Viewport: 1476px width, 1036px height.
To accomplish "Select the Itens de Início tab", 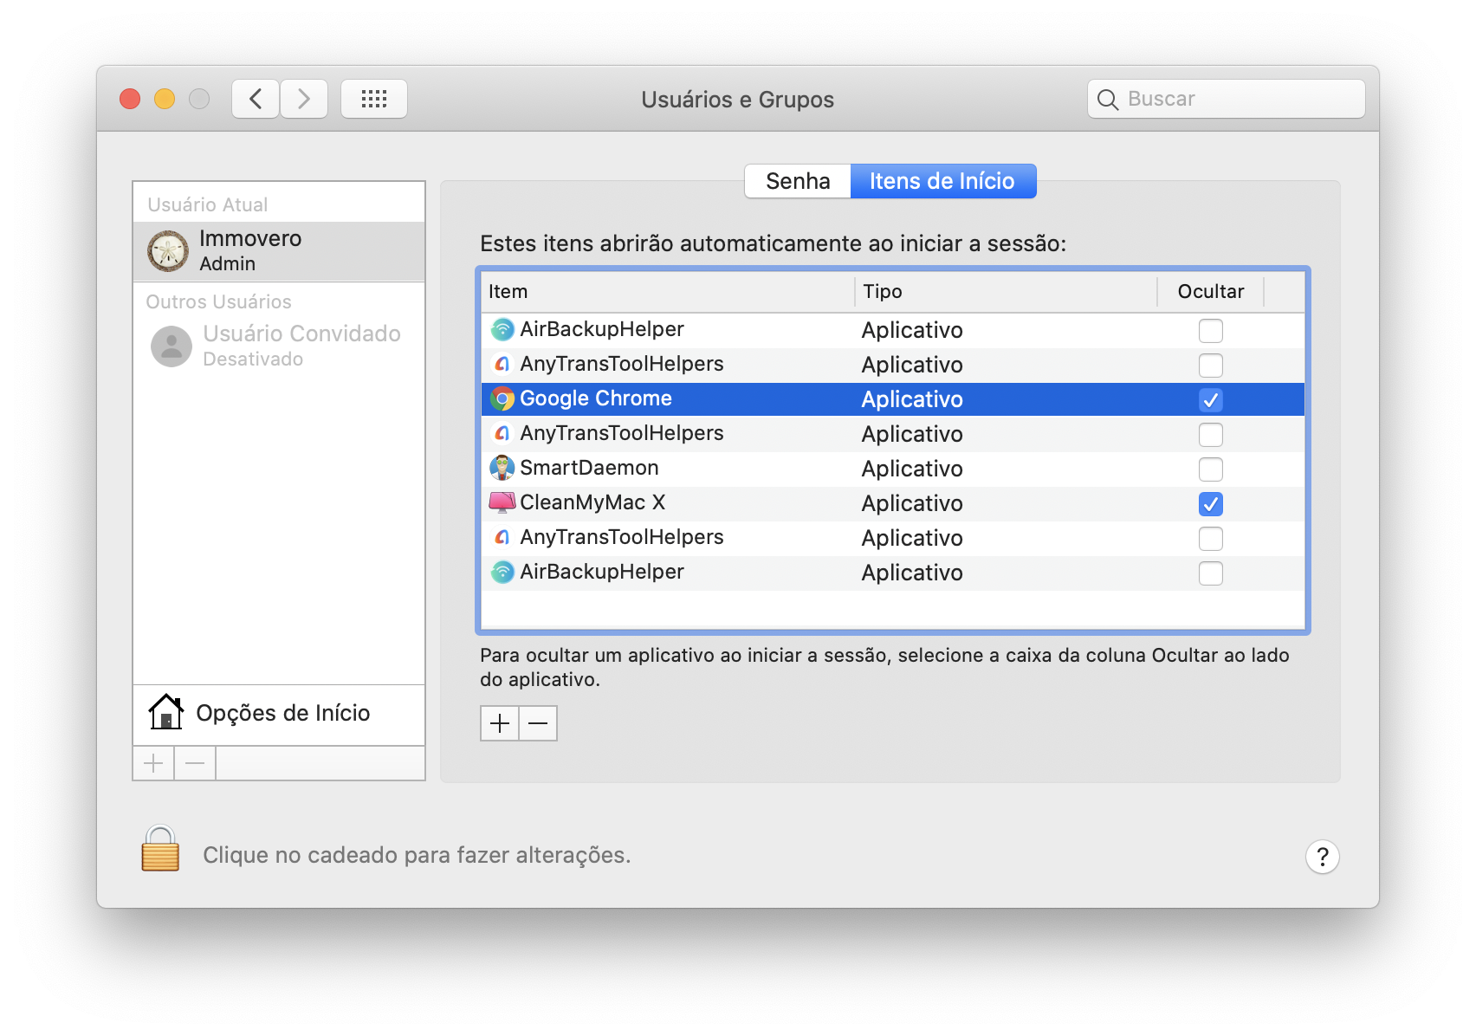I will coord(942,181).
